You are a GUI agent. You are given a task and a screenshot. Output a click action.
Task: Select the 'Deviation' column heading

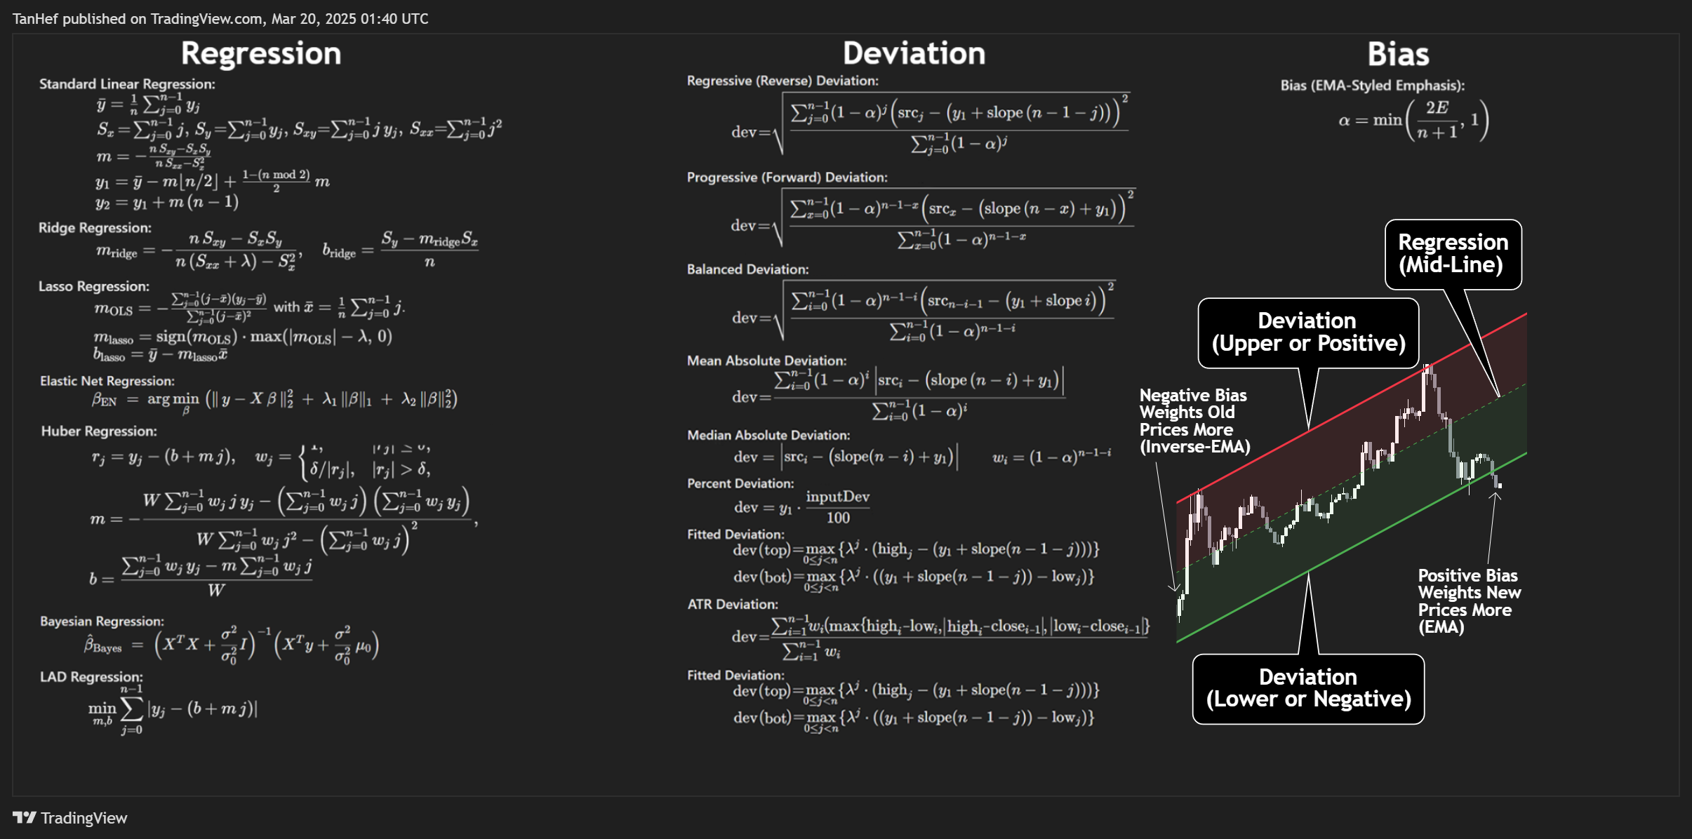point(914,53)
